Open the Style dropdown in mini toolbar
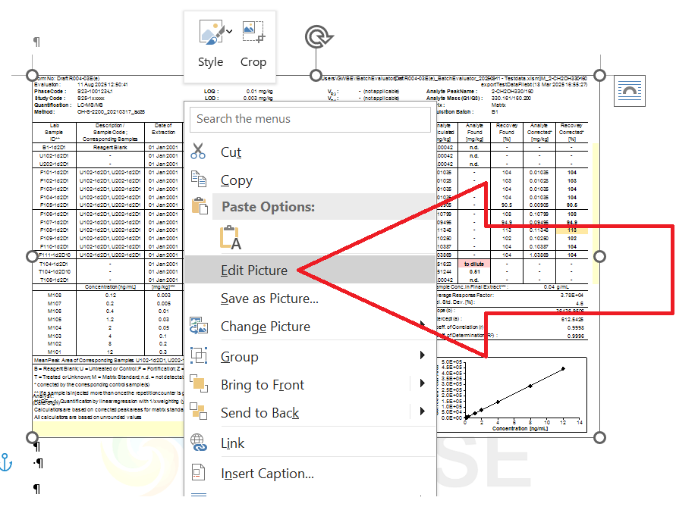 (211, 44)
